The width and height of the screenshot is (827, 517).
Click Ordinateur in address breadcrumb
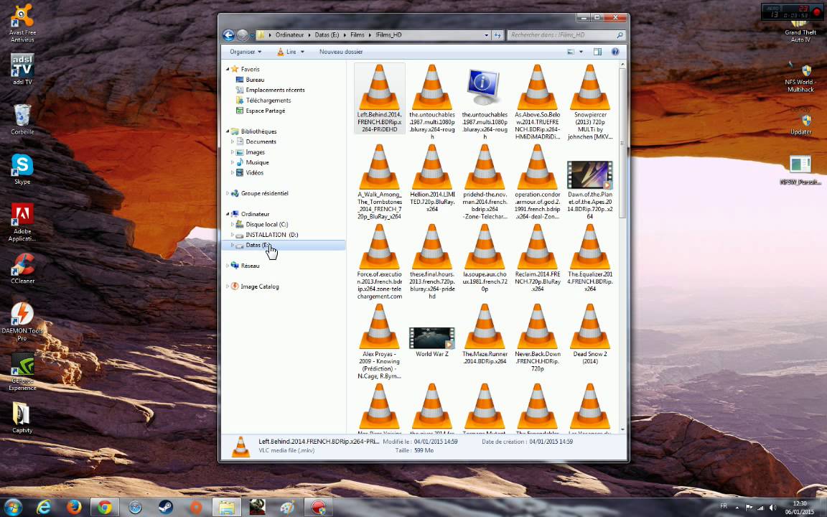click(289, 34)
